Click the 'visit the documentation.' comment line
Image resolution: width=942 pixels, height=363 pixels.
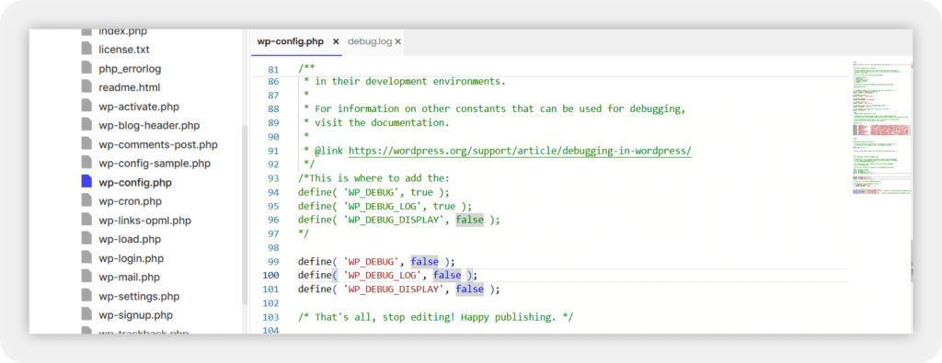pyautogui.click(x=376, y=123)
